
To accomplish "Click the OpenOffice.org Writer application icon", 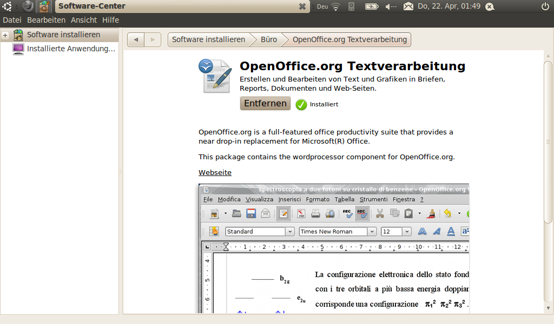I will click(x=215, y=76).
